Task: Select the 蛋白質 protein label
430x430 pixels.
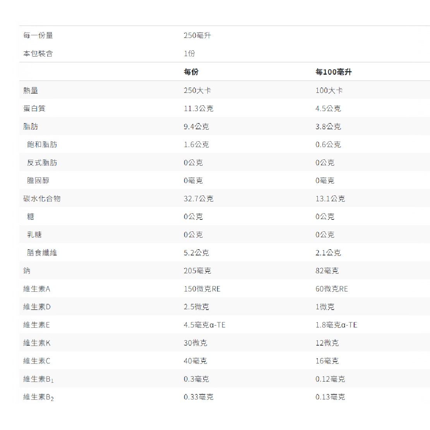Action: (x=34, y=108)
